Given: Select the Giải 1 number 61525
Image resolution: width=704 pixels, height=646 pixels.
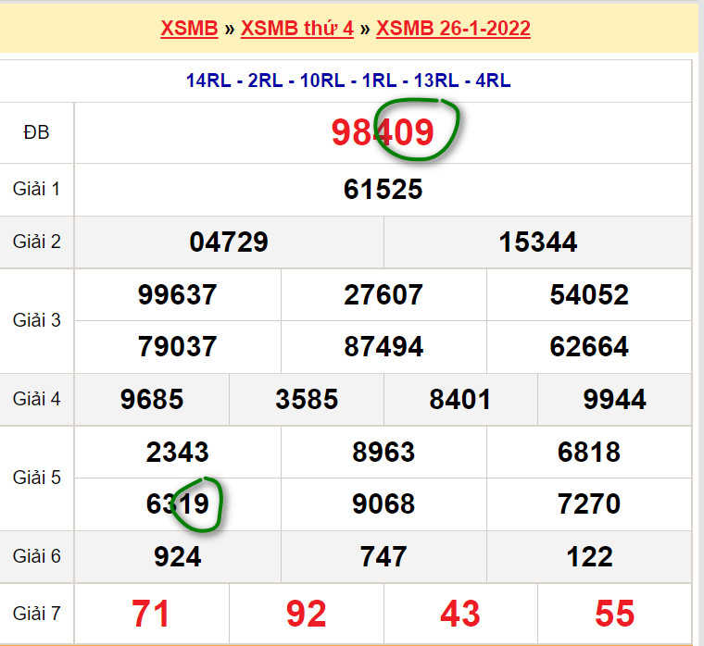Looking at the screenshot, I should coord(383,190).
